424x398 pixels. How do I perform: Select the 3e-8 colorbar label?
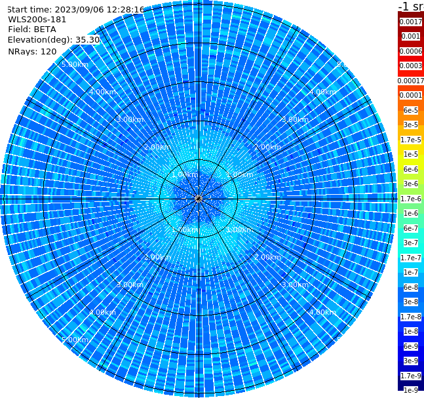click(x=411, y=302)
